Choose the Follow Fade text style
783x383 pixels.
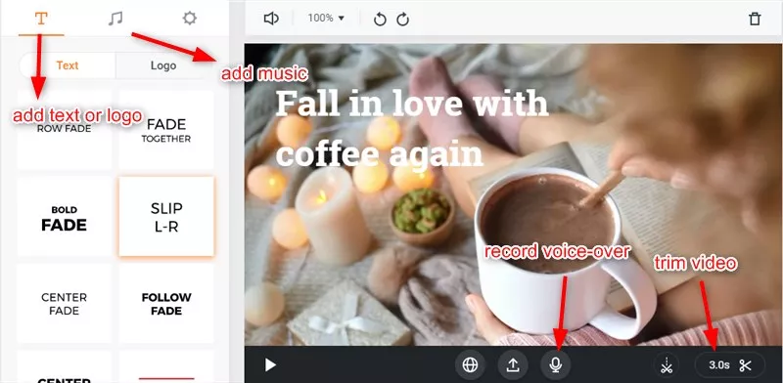(166, 304)
